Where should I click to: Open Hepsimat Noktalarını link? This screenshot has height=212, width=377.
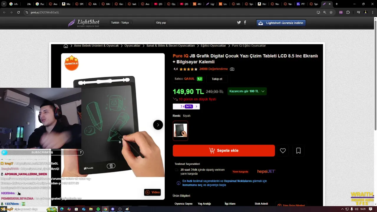click(238, 181)
